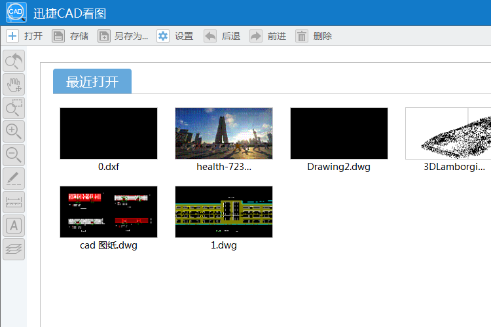Click the floppy disk 存储 icon
Viewport: 491px width, 327px height.
[58, 36]
